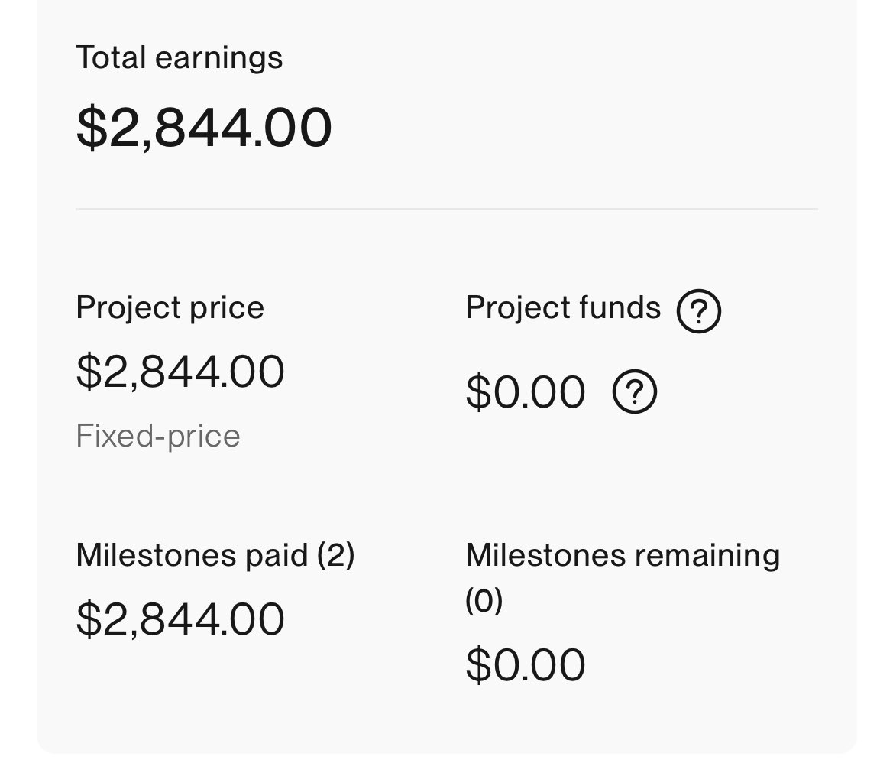Click the help icon beside Project funds label
This screenshot has height=760, width=893.
click(698, 312)
